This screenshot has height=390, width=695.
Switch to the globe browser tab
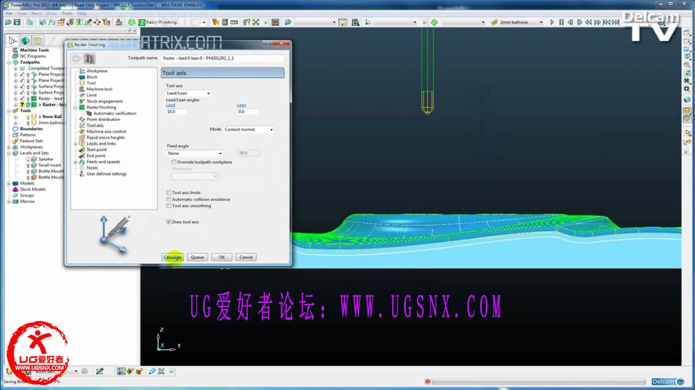(x=25, y=41)
